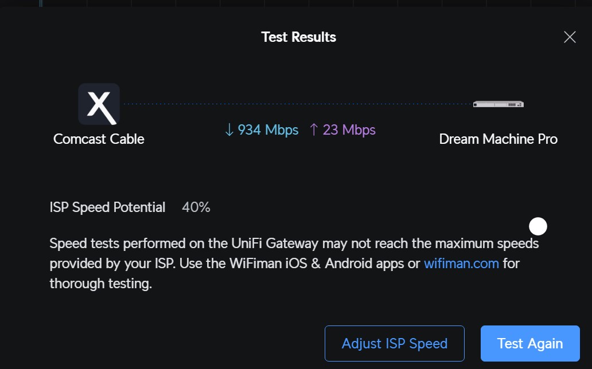This screenshot has height=369, width=592.
Task: Run the speed test with Test Again
Action: (529, 343)
